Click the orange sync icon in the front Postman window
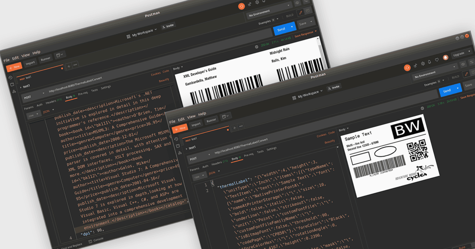Image resolution: width=475 pixels, height=249 pixels. coord(407,67)
